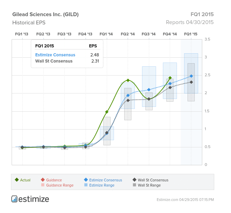Select the FQ4 '14 quarter label

click(170, 34)
